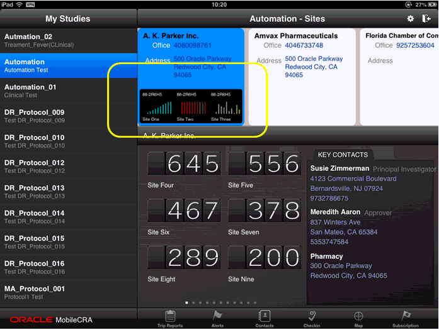Viewport: 439px width, 330px height.
Task: Go to the second page indicator dot
Action: click(x=193, y=302)
